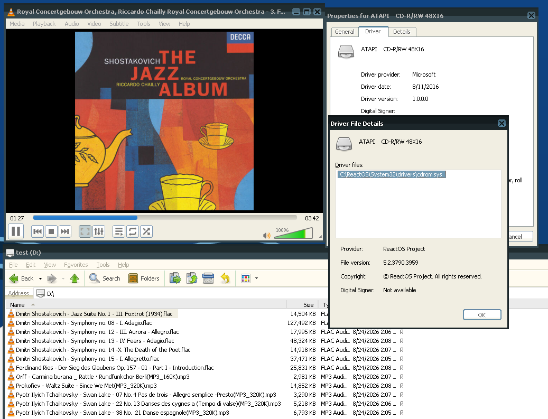The width and height of the screenshot is (548, 419).
Task: Open VLC extended settings (equalizer icon)
Action: 99,231
